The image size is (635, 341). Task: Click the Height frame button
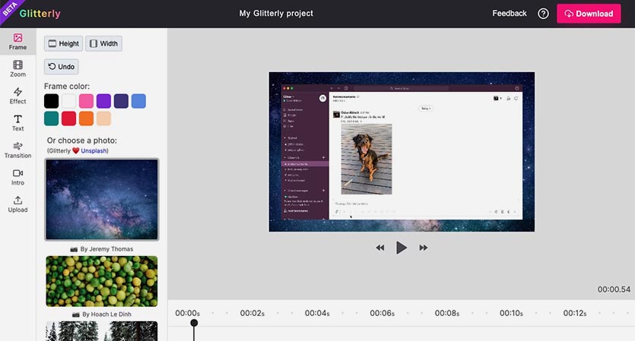pos(63,44)
